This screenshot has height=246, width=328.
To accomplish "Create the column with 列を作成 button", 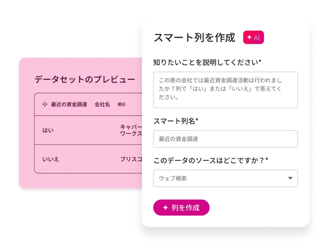I will tap(181, 208).
